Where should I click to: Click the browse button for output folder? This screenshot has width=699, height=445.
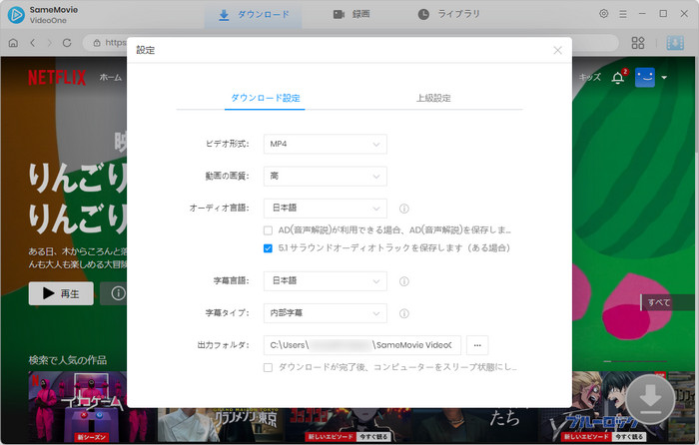pyautogui.click(x=477, y=345)
